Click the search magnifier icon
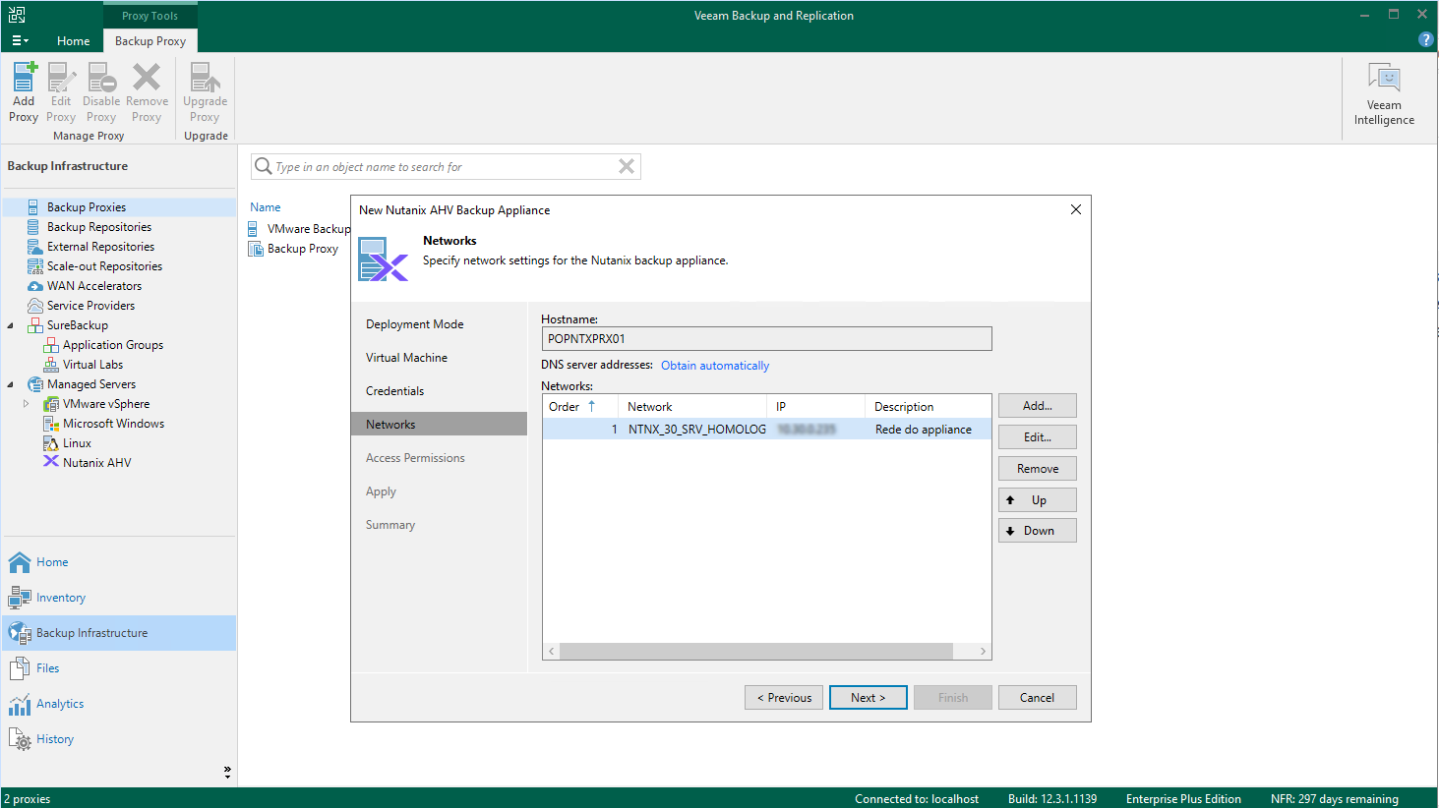The height and width of the screenshot is (808, 1439). tap(263, 166)
